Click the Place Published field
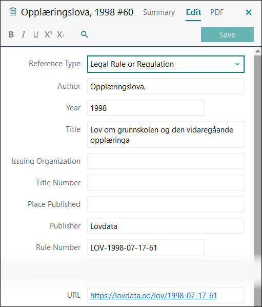Screen dimensions: 262x307 (166, 204)
